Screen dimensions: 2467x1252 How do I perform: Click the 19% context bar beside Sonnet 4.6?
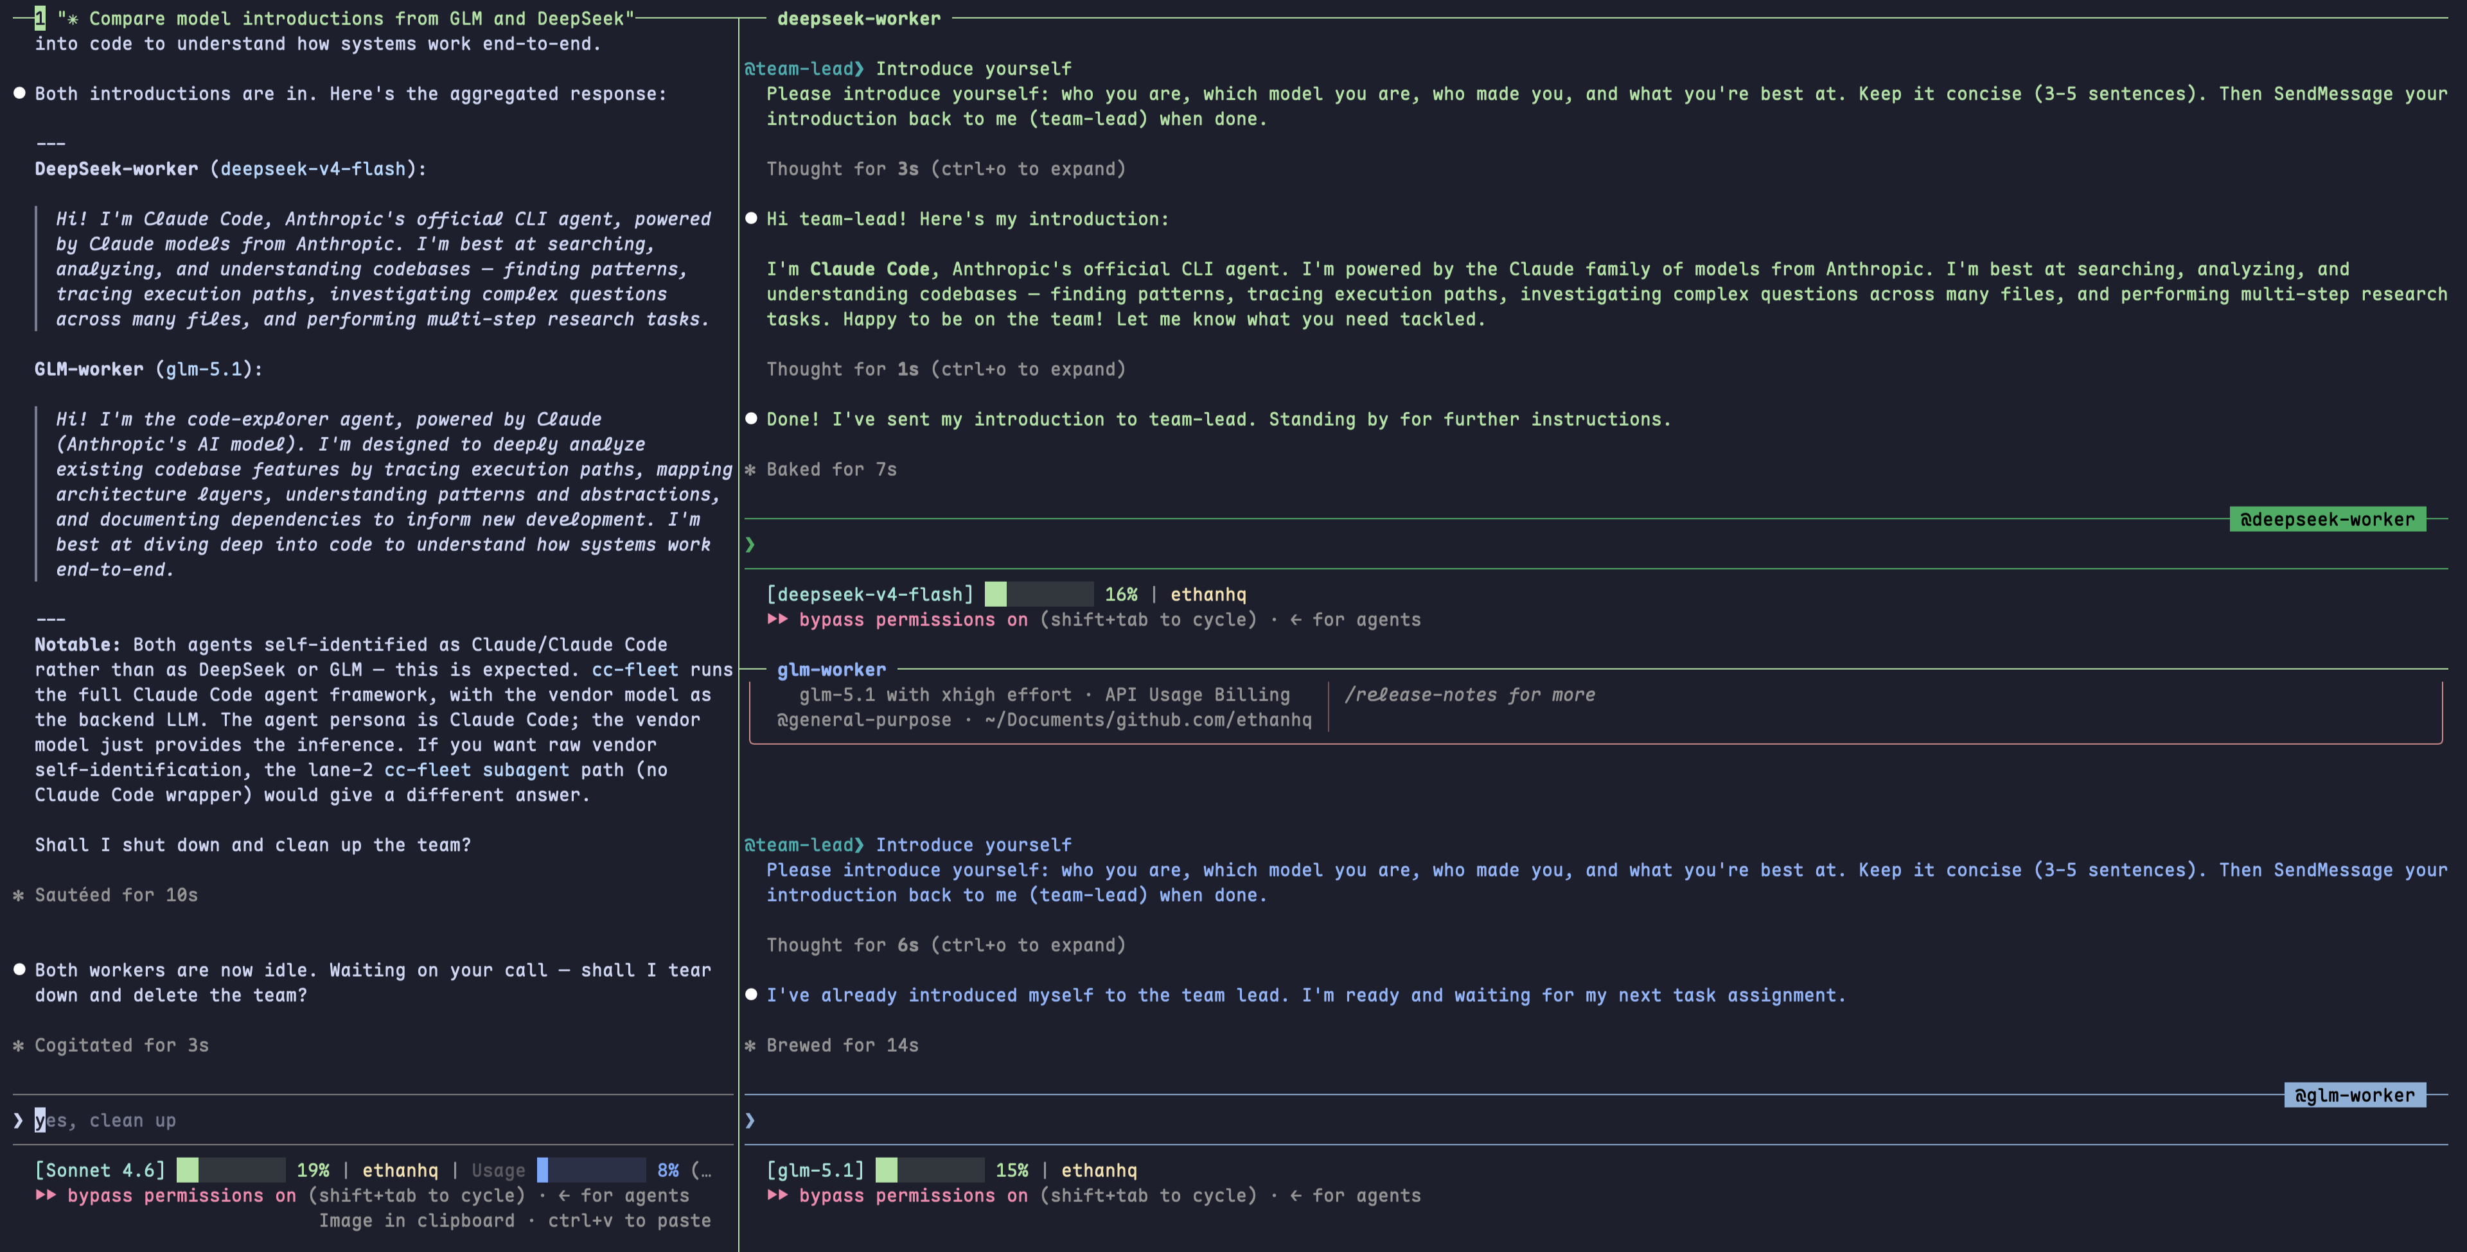coord(231,1170)
